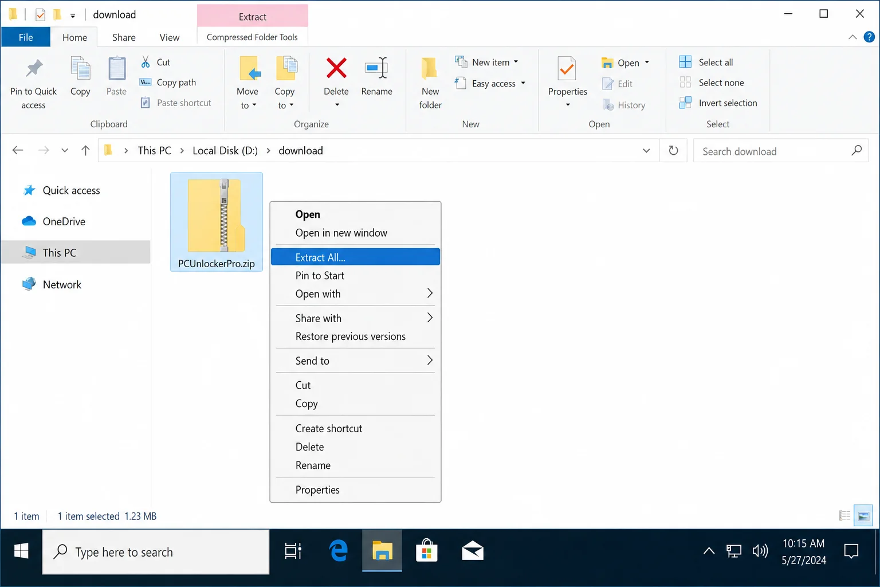Click Copy path in the ribbon
The height and width of the screenshot is (587, 880).
(168, 83)
